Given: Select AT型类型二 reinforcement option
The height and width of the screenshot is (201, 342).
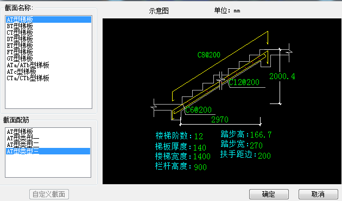Looking at the screenshot, I should pos(23,145).
